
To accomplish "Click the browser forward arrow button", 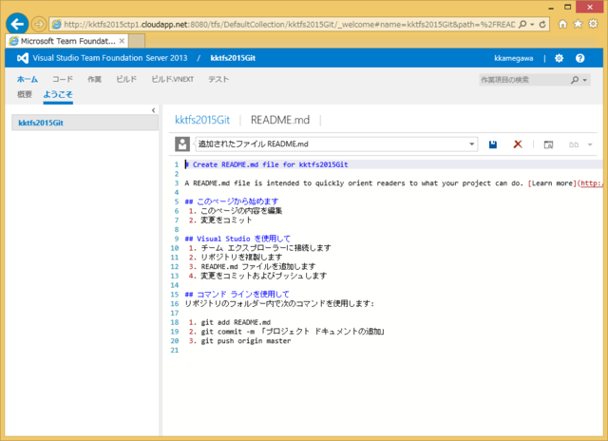I will coord(38,25).
